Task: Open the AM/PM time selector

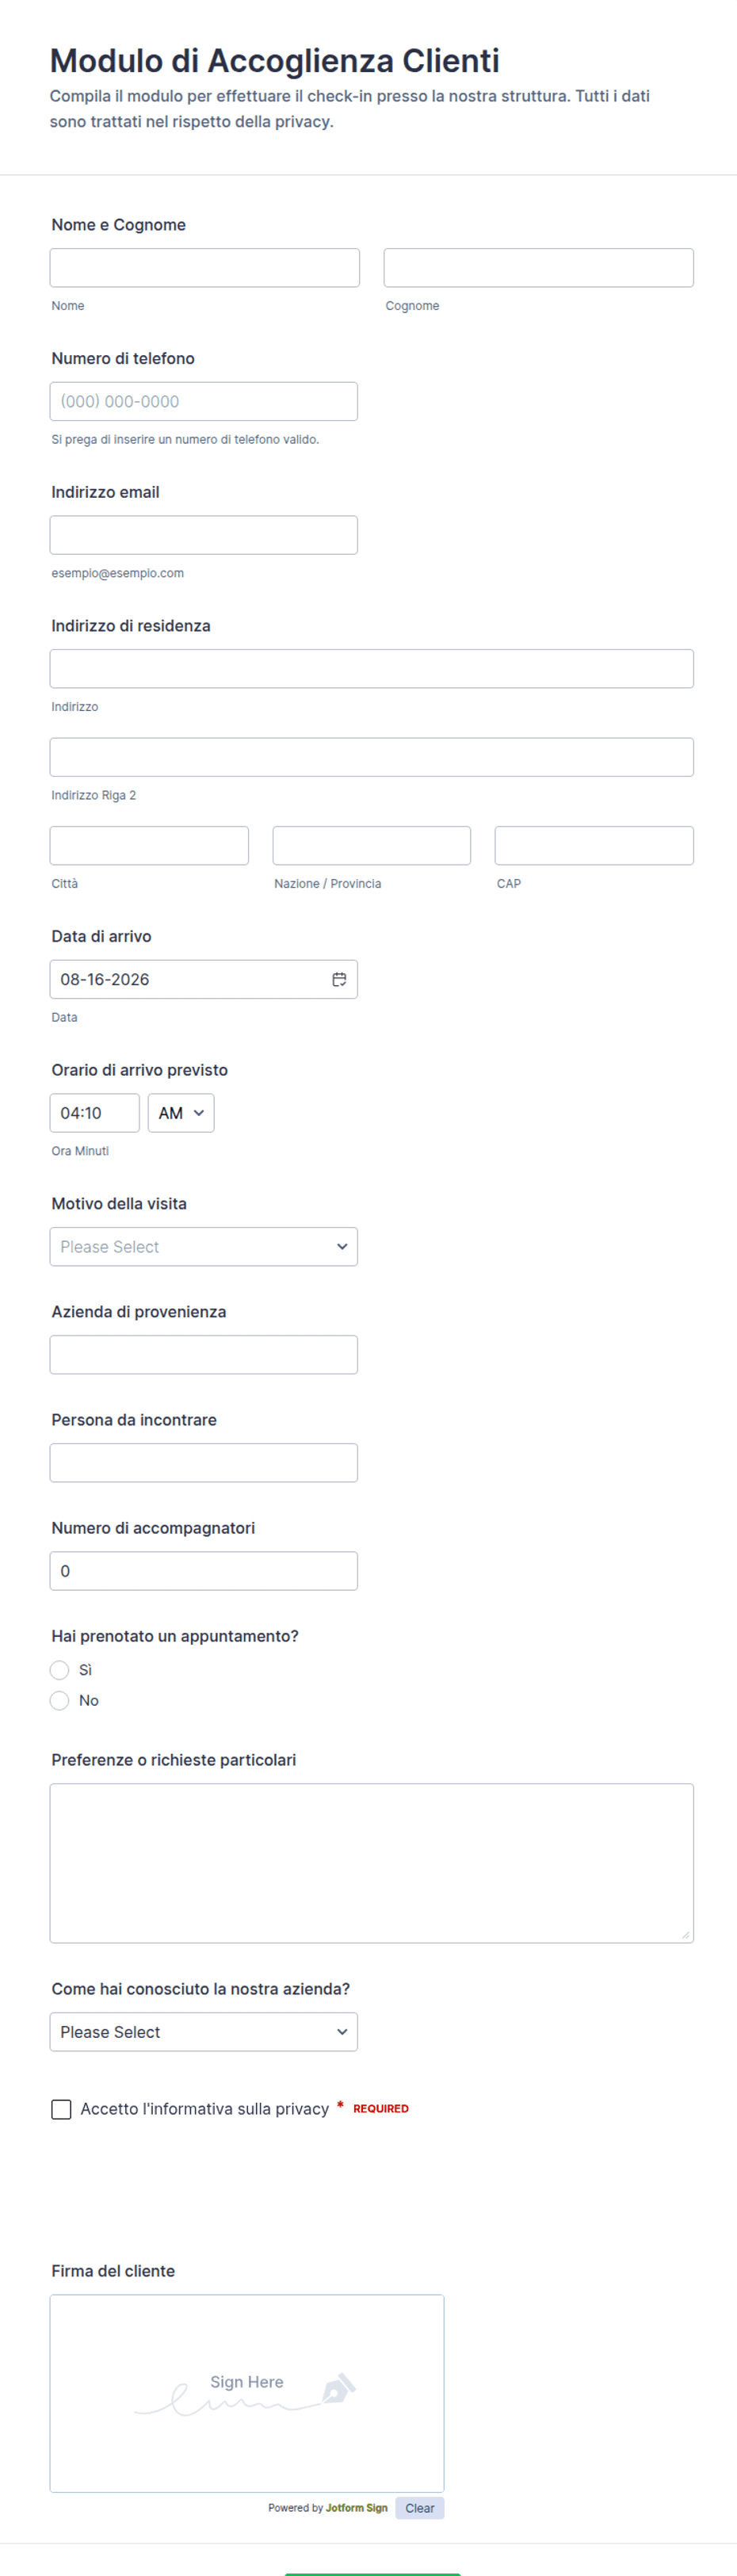Action: coord(181,1113)
